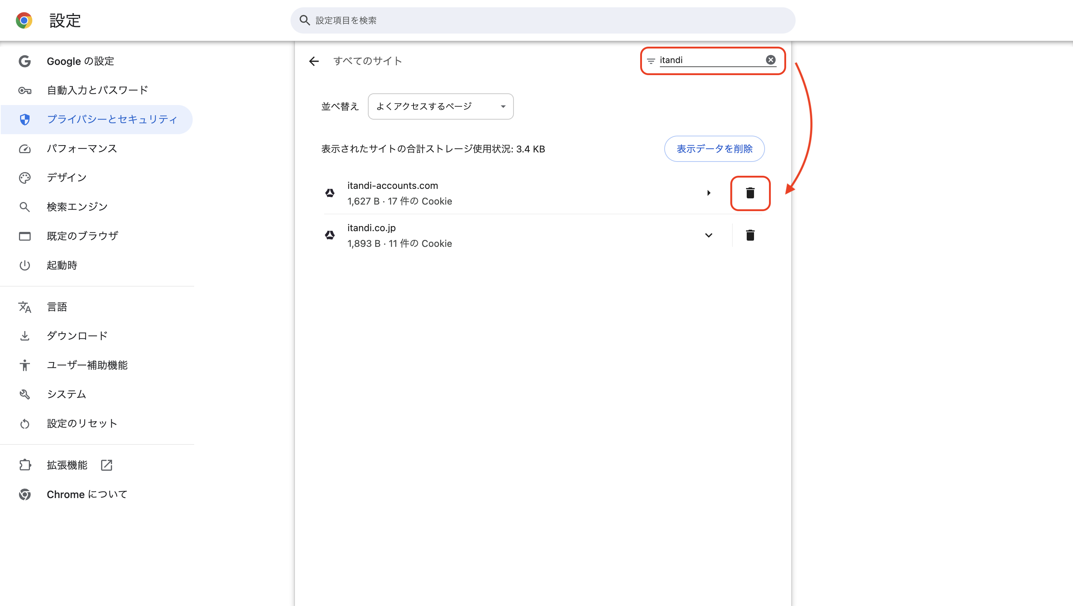
Task: Open ユーザー補助機能 settings
Action: pyautogui.click(x=97, y=365)
